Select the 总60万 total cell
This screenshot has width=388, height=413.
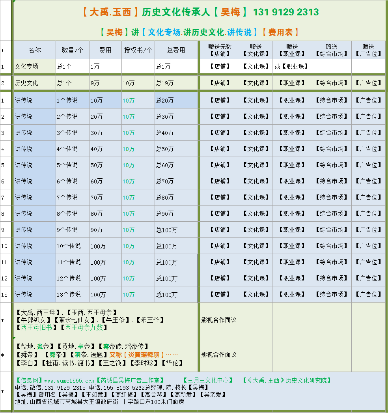176,165
